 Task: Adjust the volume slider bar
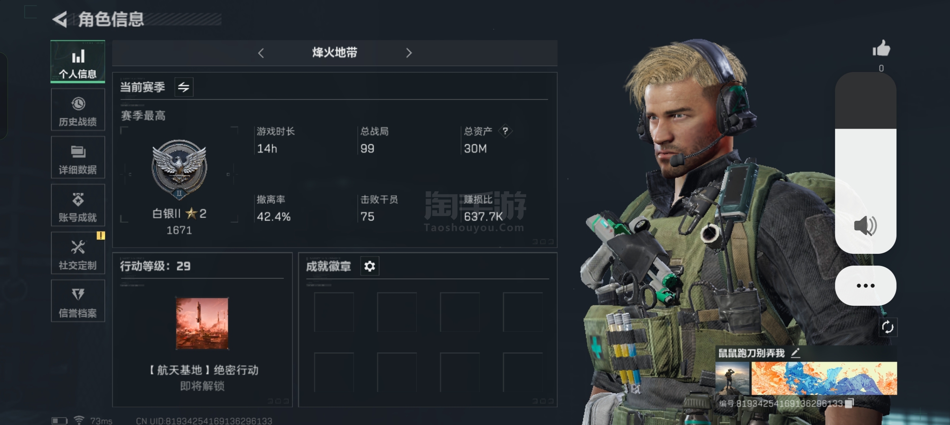(866, 163)
